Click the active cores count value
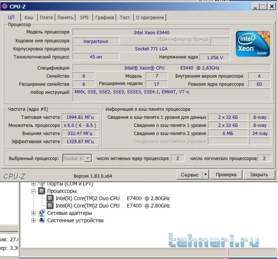The width and height of the screenshot is (278, 259). [178, 158]
